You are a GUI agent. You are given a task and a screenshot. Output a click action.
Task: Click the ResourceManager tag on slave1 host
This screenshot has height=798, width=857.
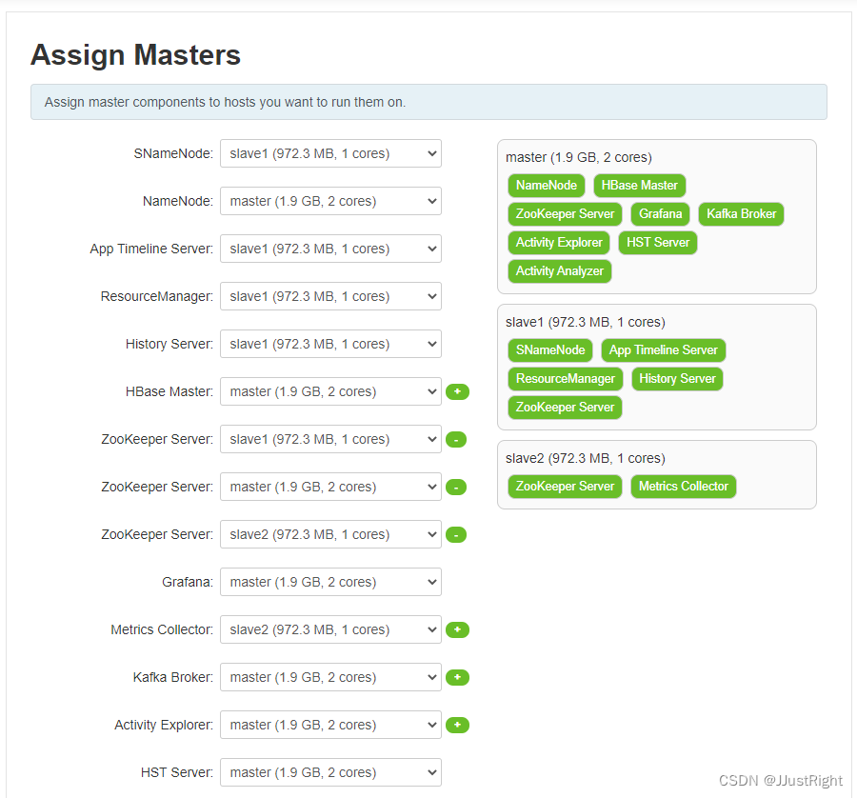(x=565, y=378)
